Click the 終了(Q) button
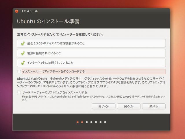 (103, 106)
